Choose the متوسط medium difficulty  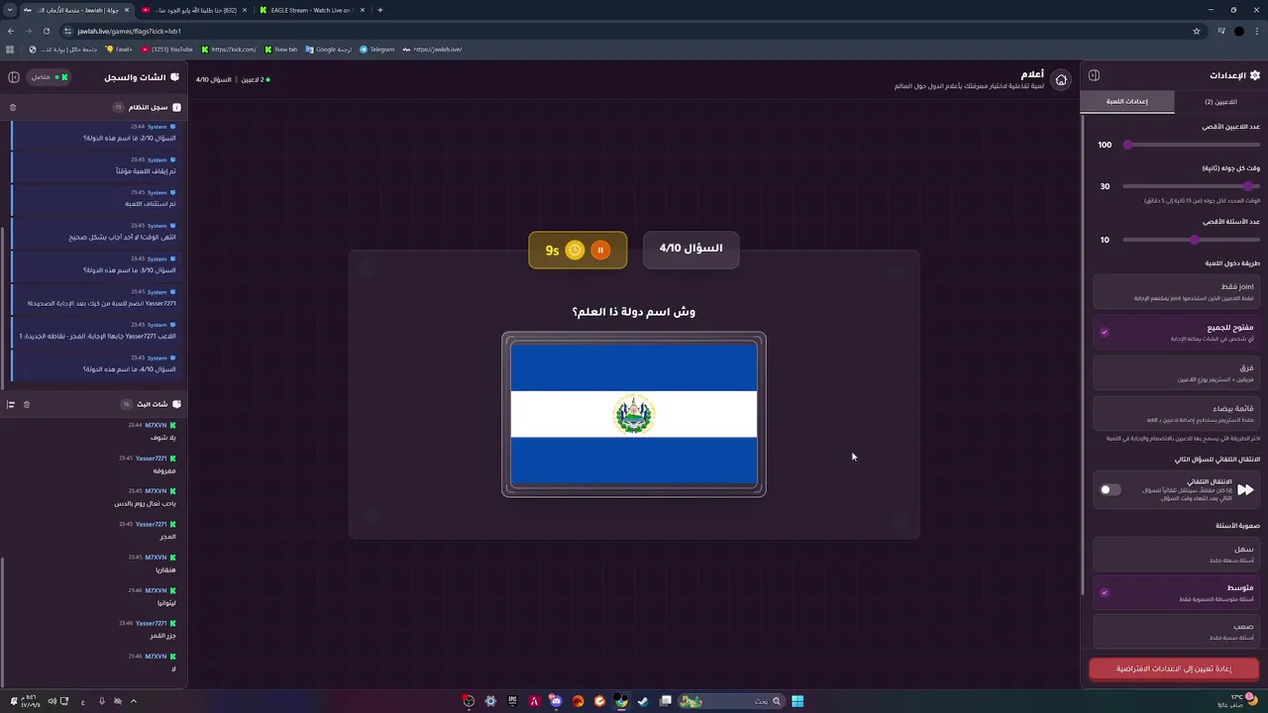point(1177,592)
